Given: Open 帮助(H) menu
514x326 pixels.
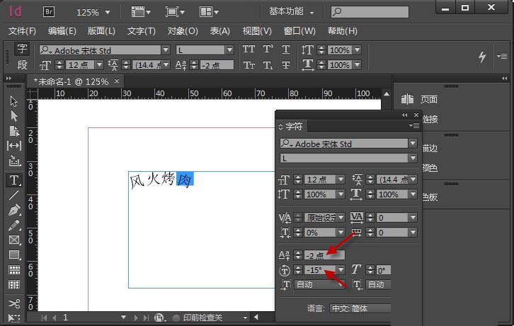Looking at the screenshot, I should (x=343, y=31).
